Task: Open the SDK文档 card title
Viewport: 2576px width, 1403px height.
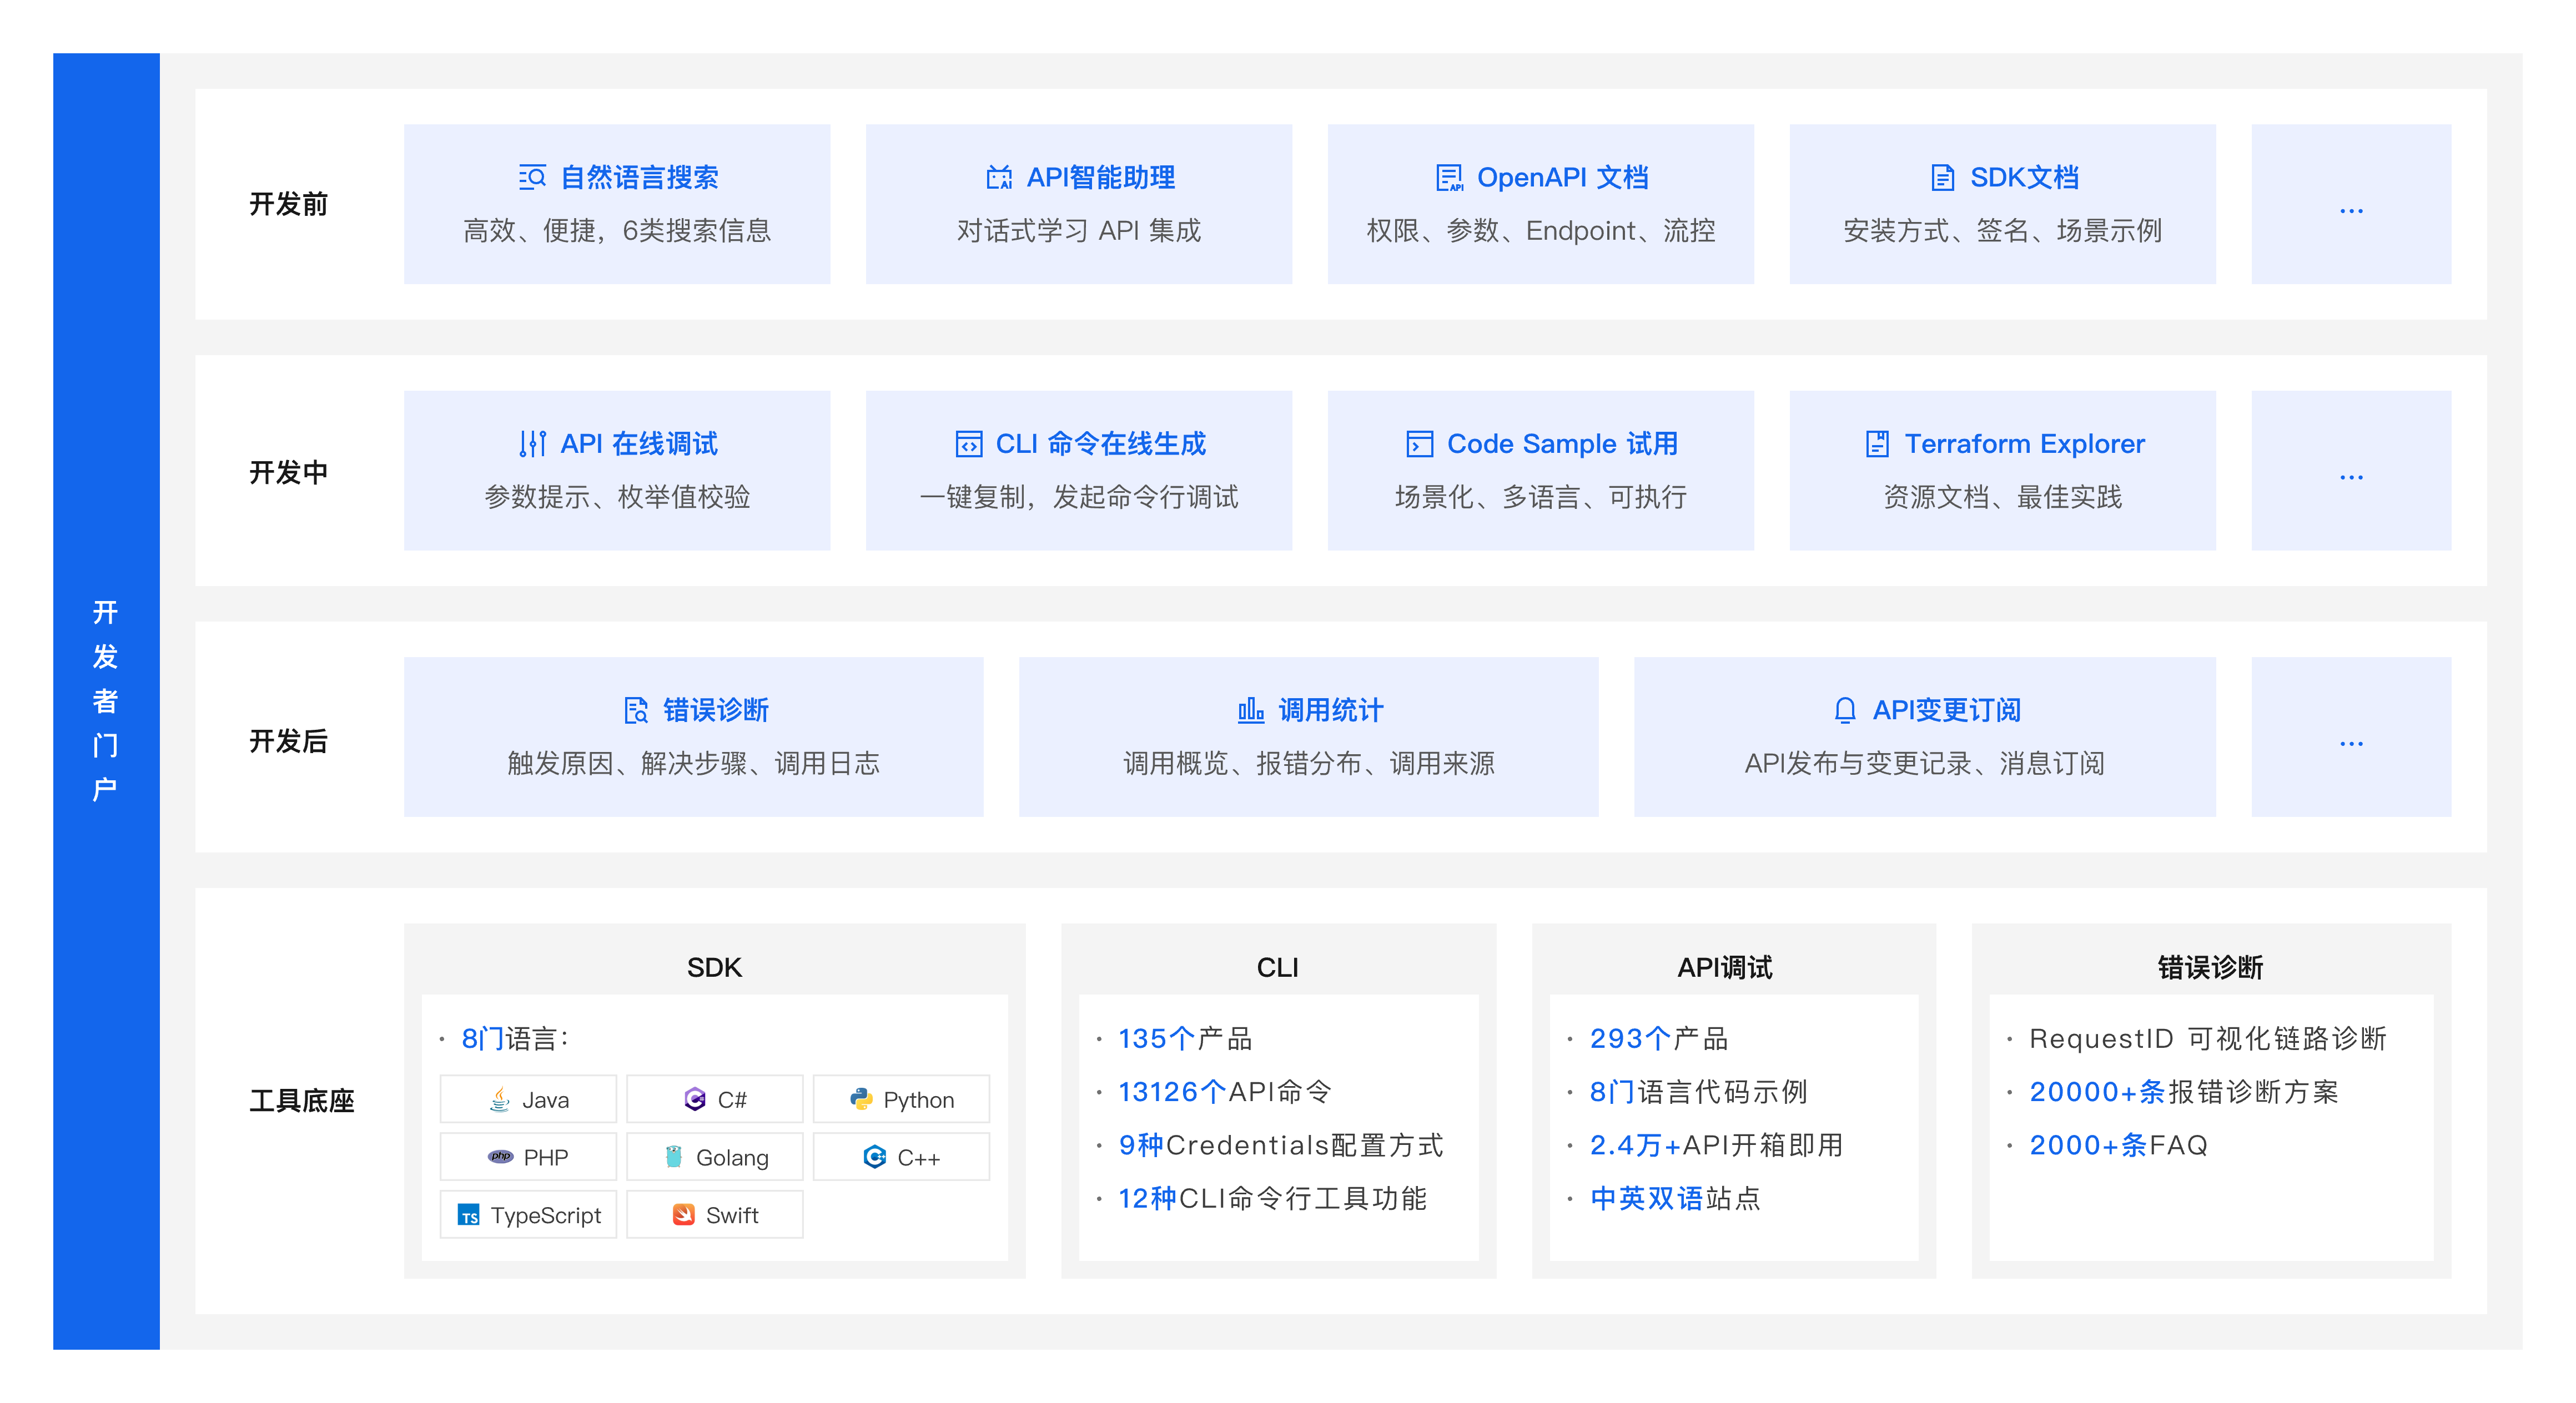Action: [x=2024, y=177]
